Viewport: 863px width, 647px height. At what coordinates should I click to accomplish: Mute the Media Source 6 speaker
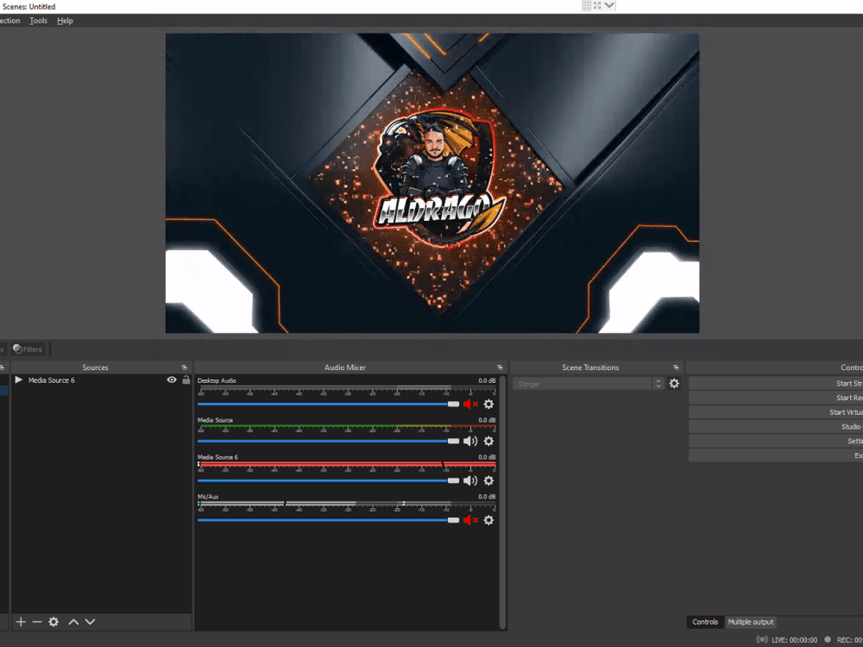(470, 481)
